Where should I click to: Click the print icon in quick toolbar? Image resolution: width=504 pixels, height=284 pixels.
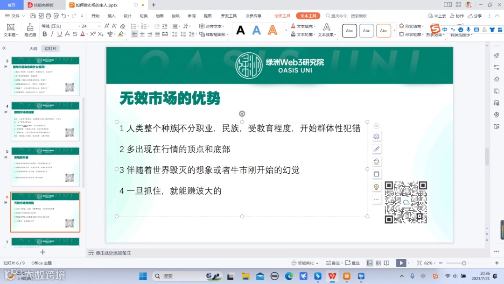[48, 16]
